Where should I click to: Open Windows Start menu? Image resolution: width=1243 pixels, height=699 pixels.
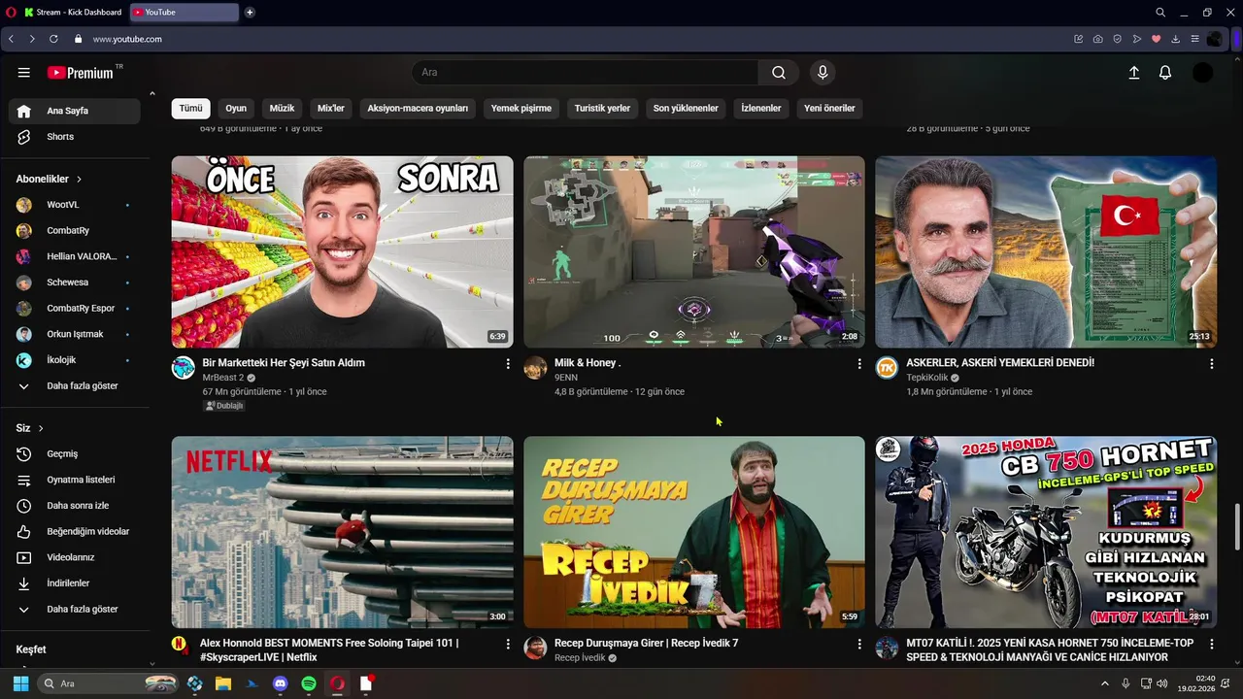click(20, 683)
